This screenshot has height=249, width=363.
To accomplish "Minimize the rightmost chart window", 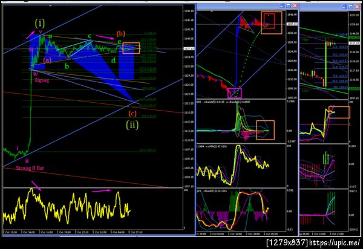I will click(344, 7).
